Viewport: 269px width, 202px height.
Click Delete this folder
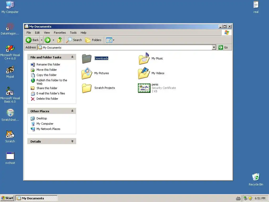tap(47, 99)
